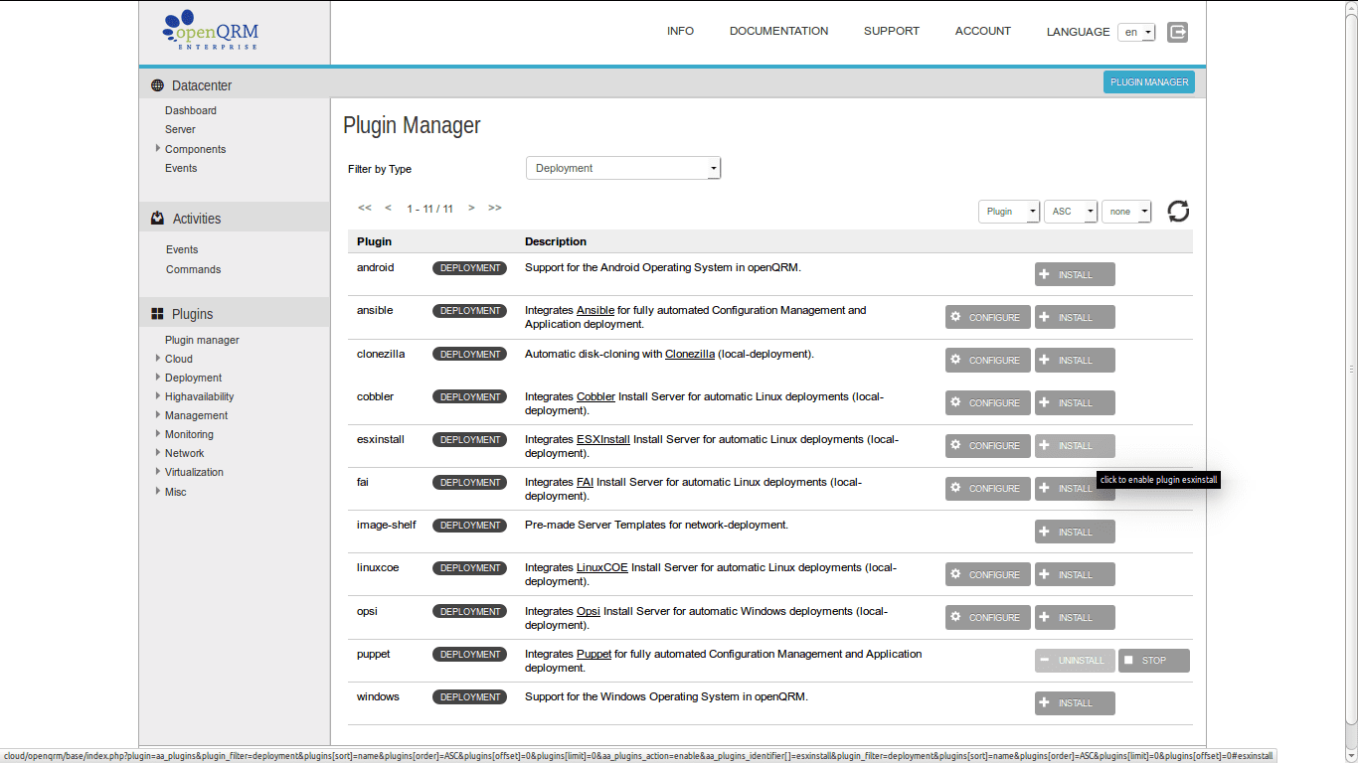Expand the Monitoring plugins group
This screenshot has width=1358, height=763.
pyautogui.click(x=157, y=434)
